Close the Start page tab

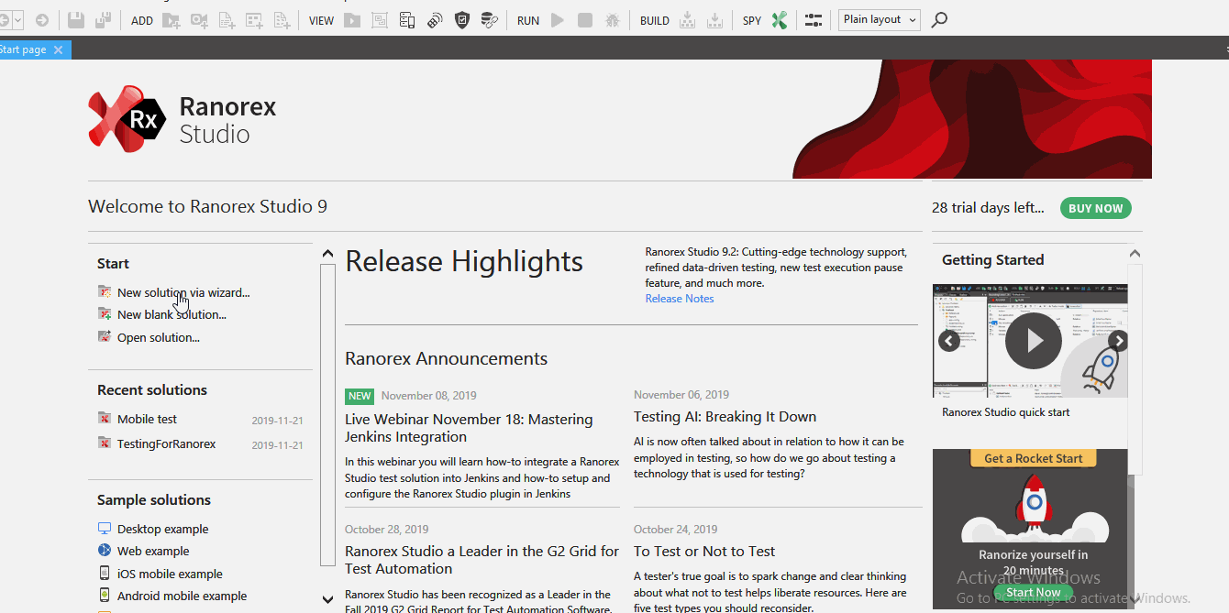click(58, 49)
